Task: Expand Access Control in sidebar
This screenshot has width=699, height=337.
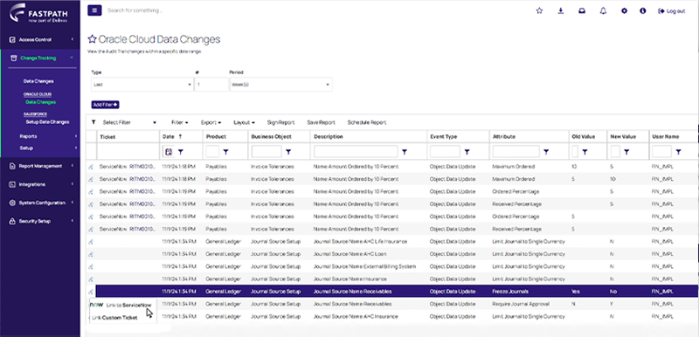Action: pos(40,39)
